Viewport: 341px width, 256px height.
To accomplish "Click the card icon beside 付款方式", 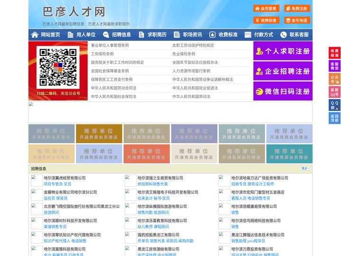I will [x=248, y=35].
